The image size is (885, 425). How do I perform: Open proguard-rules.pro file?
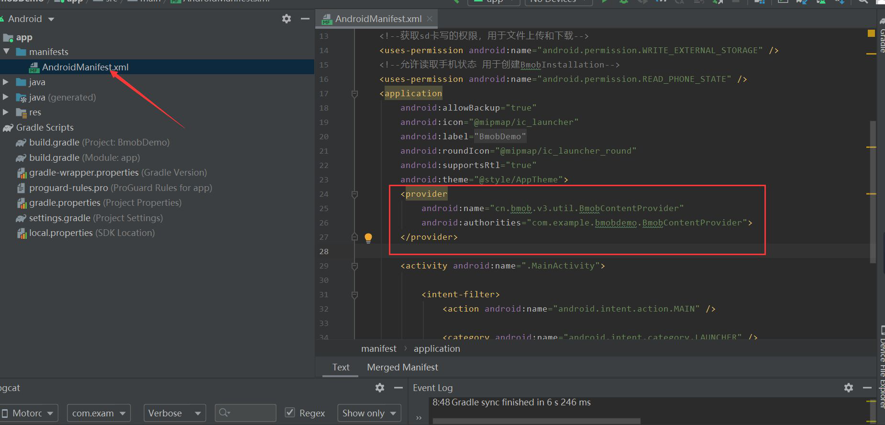[114, 188]
